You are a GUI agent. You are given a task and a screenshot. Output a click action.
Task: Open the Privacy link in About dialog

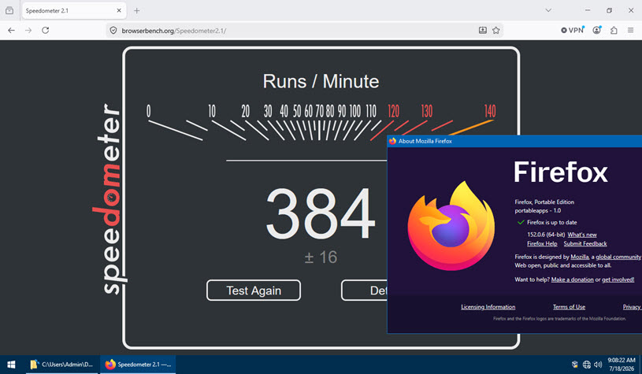[x=632, y=307]
